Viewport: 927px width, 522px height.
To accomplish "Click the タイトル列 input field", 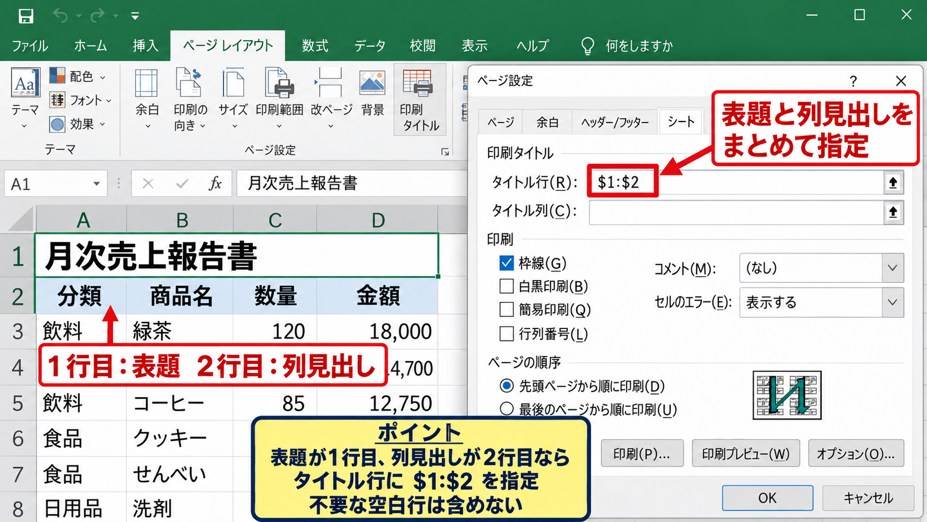I will [736, 212].
